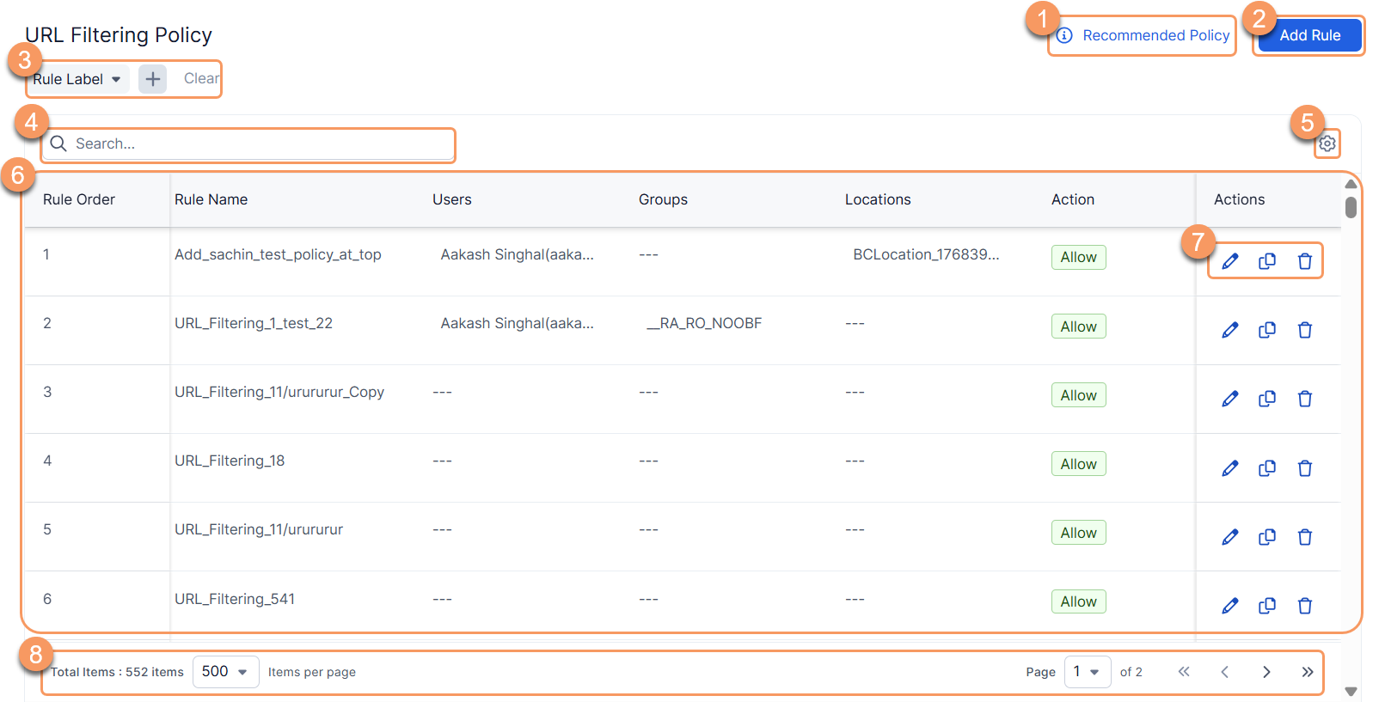
Task: Click the Action column header
Action: (1073, 199)
